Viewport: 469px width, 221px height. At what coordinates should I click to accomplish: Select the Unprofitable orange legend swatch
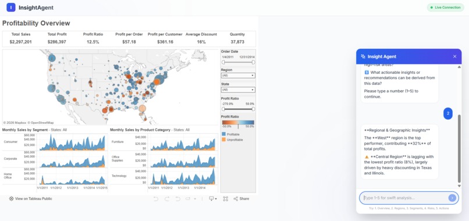coord(223,140)
